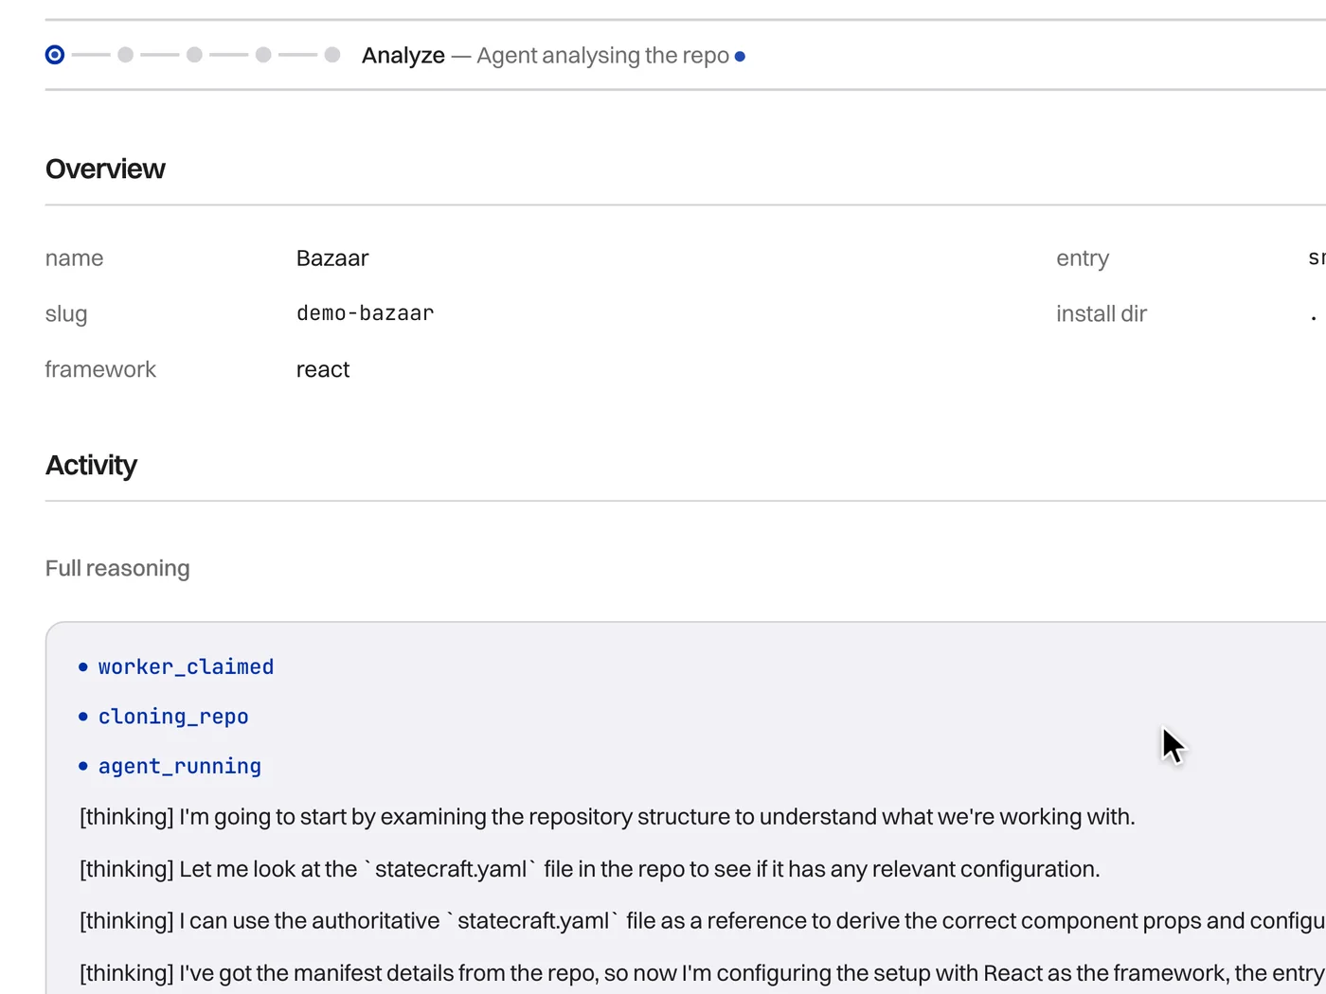The height and width of the screenshot is (994, 1326).
Task: Open the agent_running event
Action: click(x=180, y=766)
